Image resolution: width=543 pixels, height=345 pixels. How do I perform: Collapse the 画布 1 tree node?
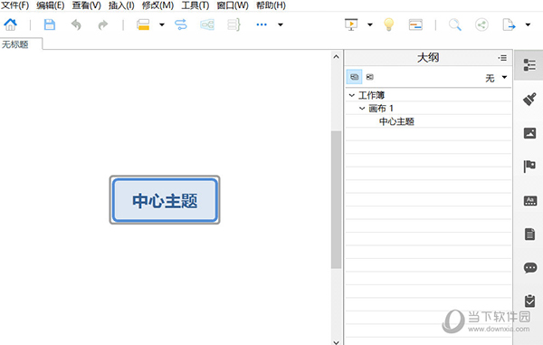pyautogui.click(x=362, y=108)
